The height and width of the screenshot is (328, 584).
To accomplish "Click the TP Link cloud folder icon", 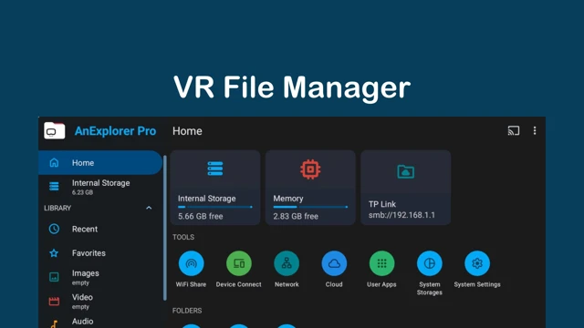I will pyautogui.click(x=405, y=172).
